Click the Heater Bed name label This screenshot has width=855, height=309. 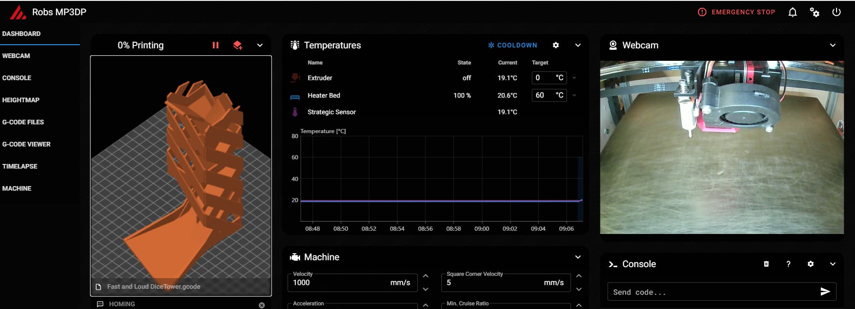[324, 95]
